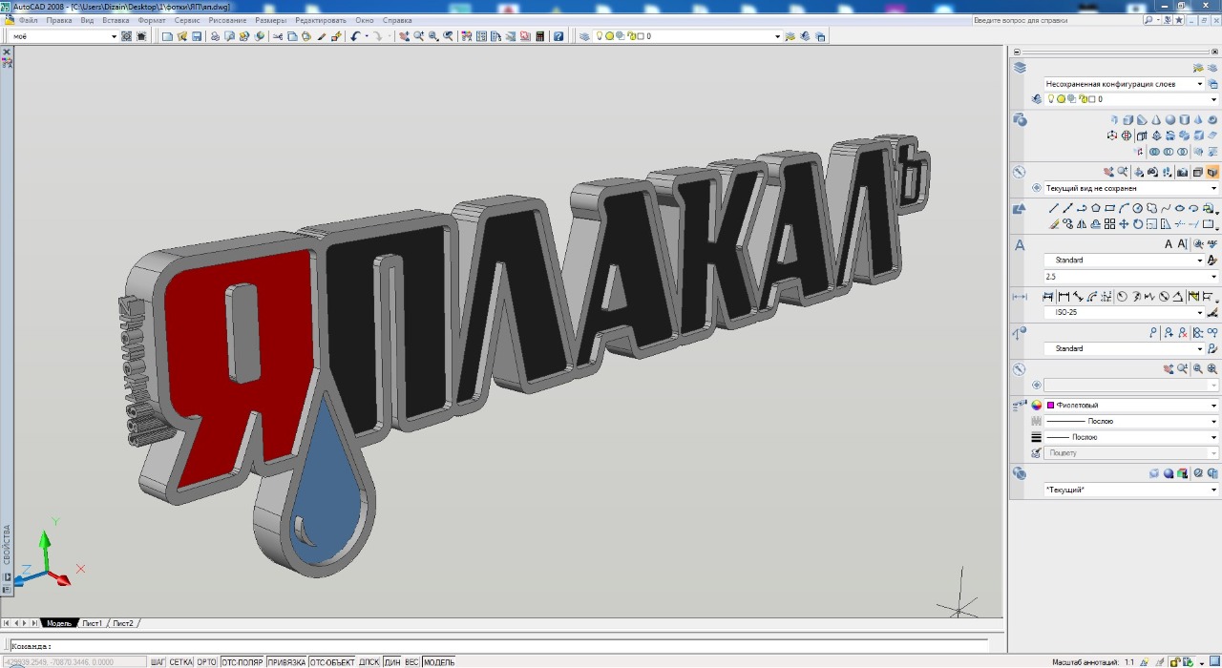
Task: Select the Rotate tool in modify panel
Action: tap(1138, 224)
